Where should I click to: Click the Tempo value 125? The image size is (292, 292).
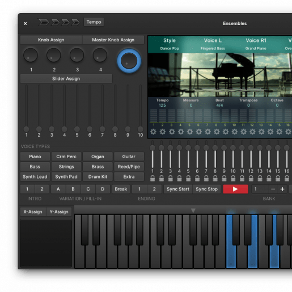(162, 105)
